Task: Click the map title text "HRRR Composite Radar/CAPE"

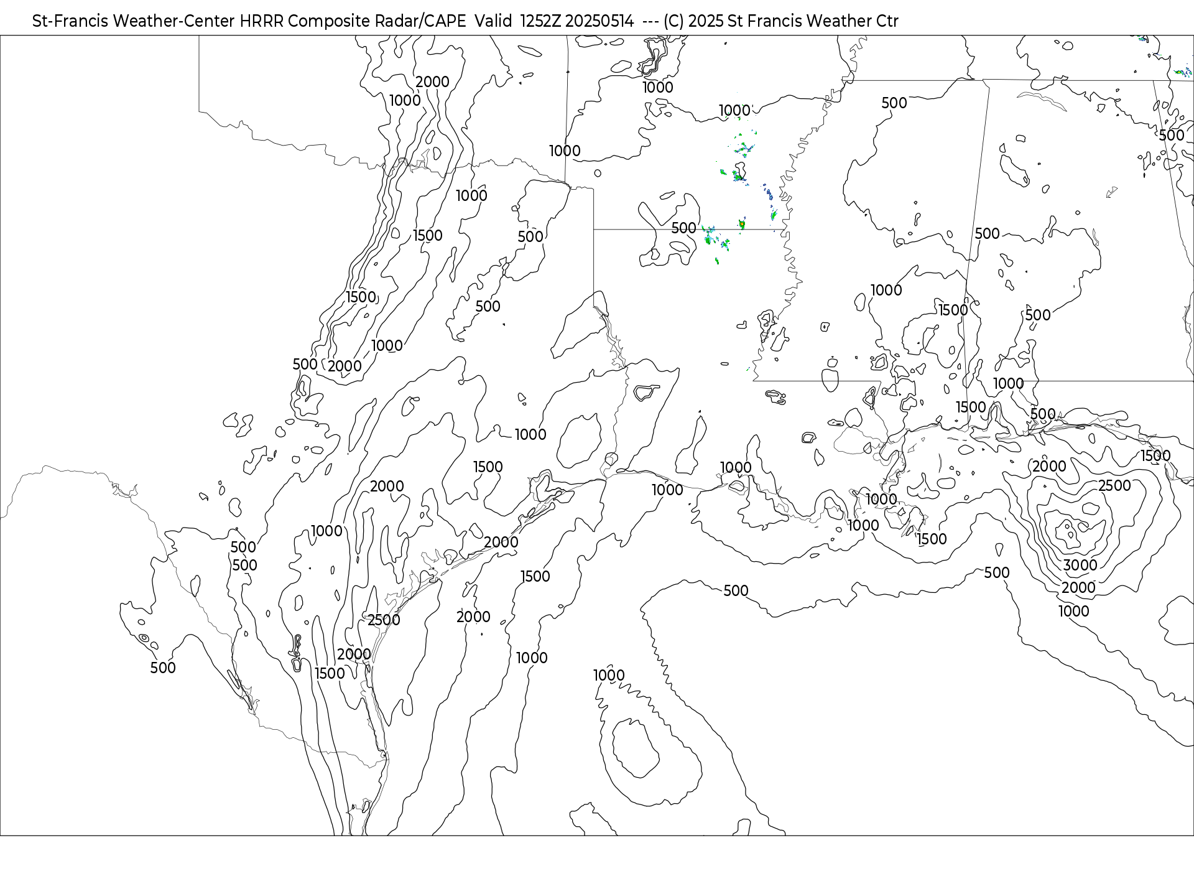Action: (353, 21)
